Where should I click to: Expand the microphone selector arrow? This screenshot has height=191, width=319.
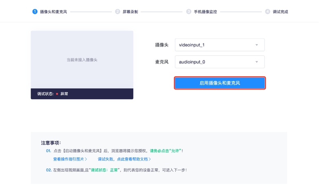[x=257, y=62]
